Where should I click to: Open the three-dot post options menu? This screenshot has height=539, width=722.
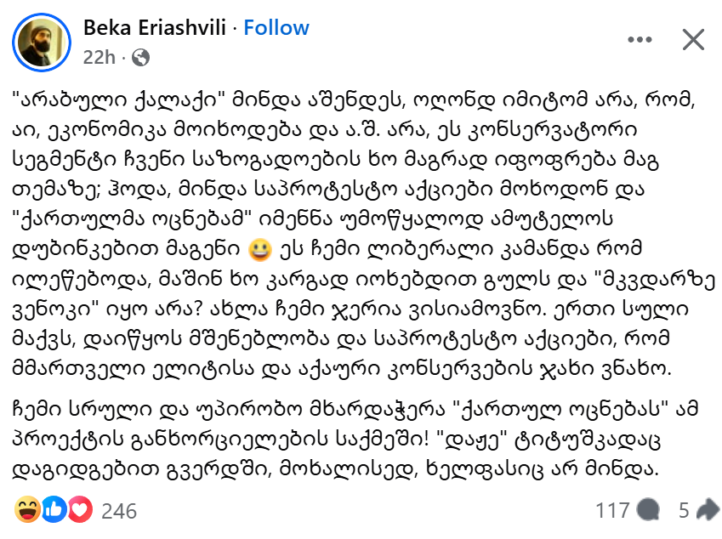coord(640,39)
